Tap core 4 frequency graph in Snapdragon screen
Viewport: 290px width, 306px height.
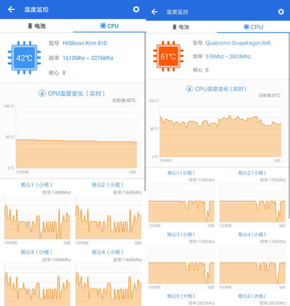[x=252, y=264]
